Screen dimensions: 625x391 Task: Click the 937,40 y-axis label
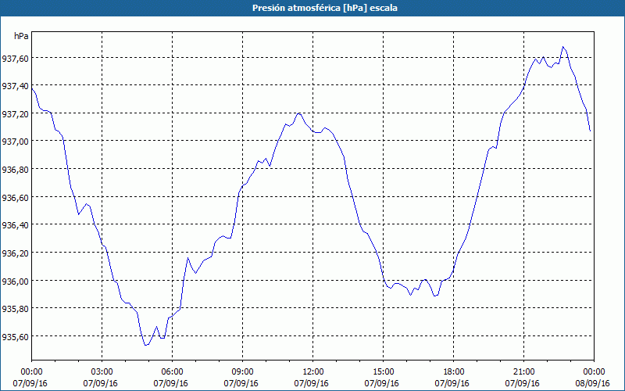pos(15,86)
